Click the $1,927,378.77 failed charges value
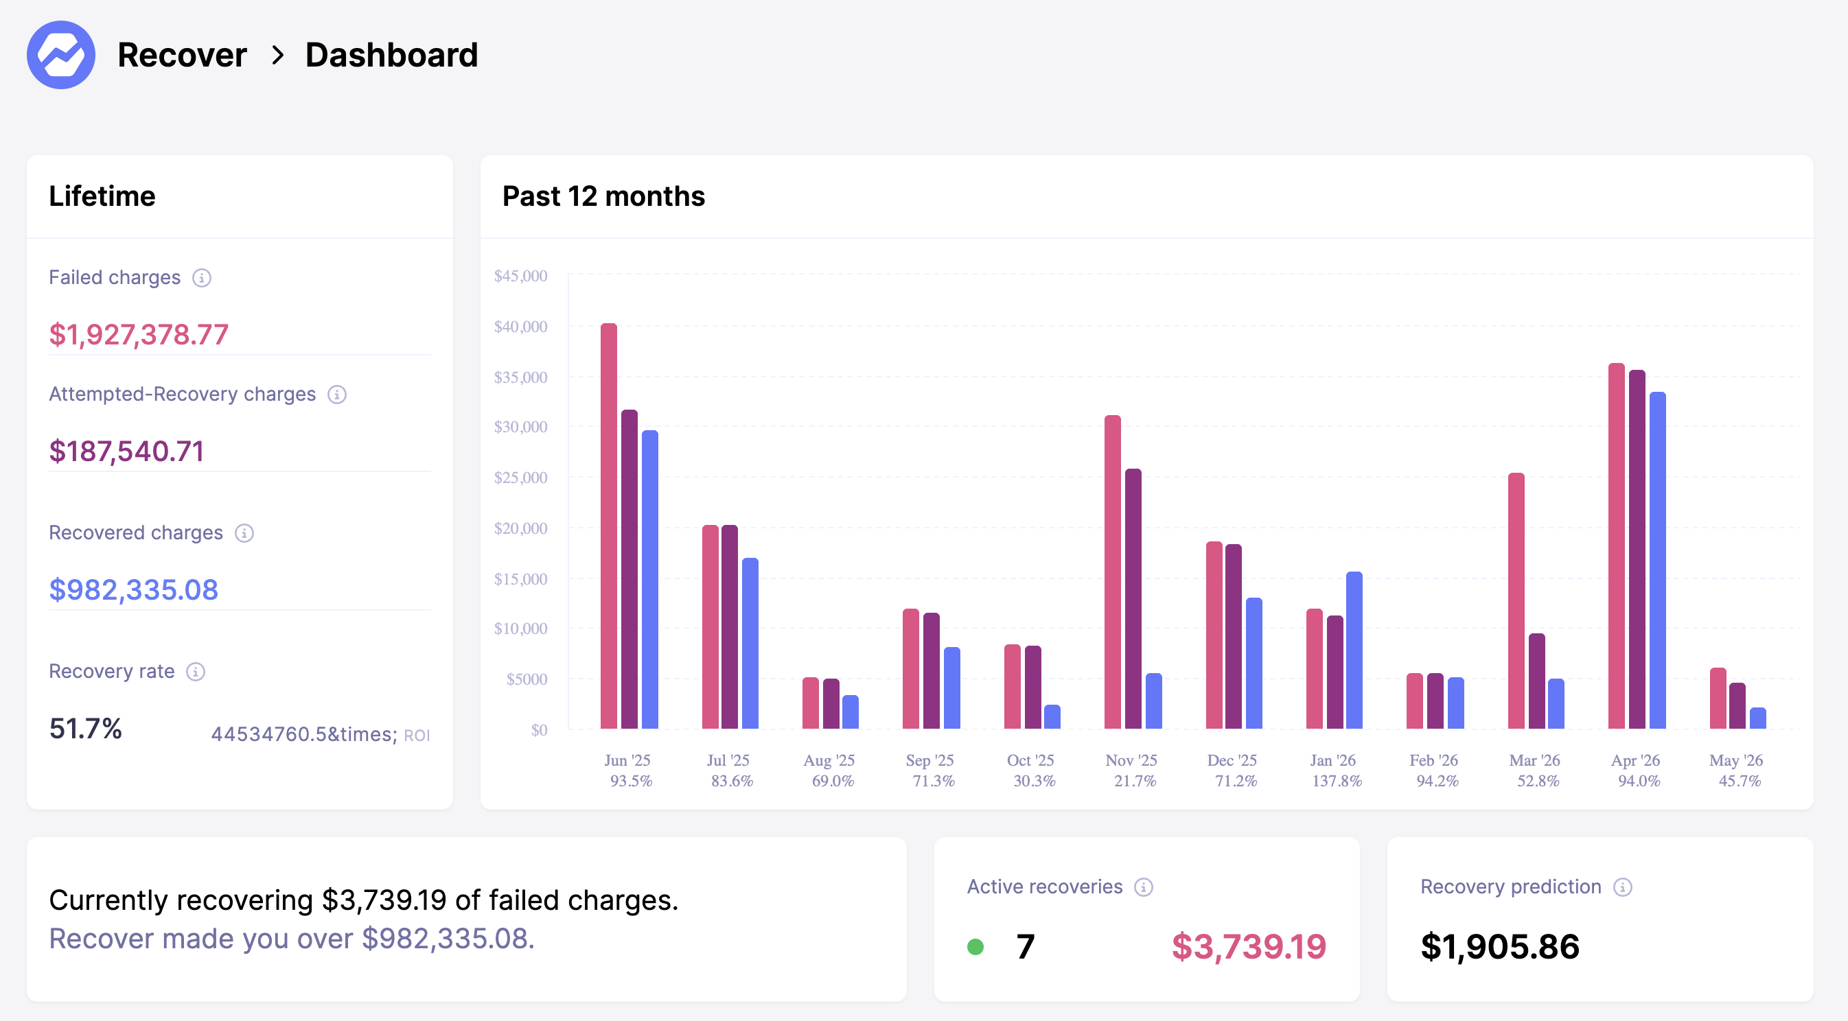The image size is (1848, 1021). [x=139, y=334]
